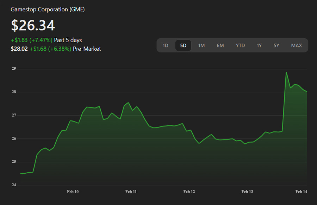The width and height of the screenshot is (317, 205).
Task: Click the +$1.68 (+6.38%) pre-market change
Action: (x=50, y=49)
